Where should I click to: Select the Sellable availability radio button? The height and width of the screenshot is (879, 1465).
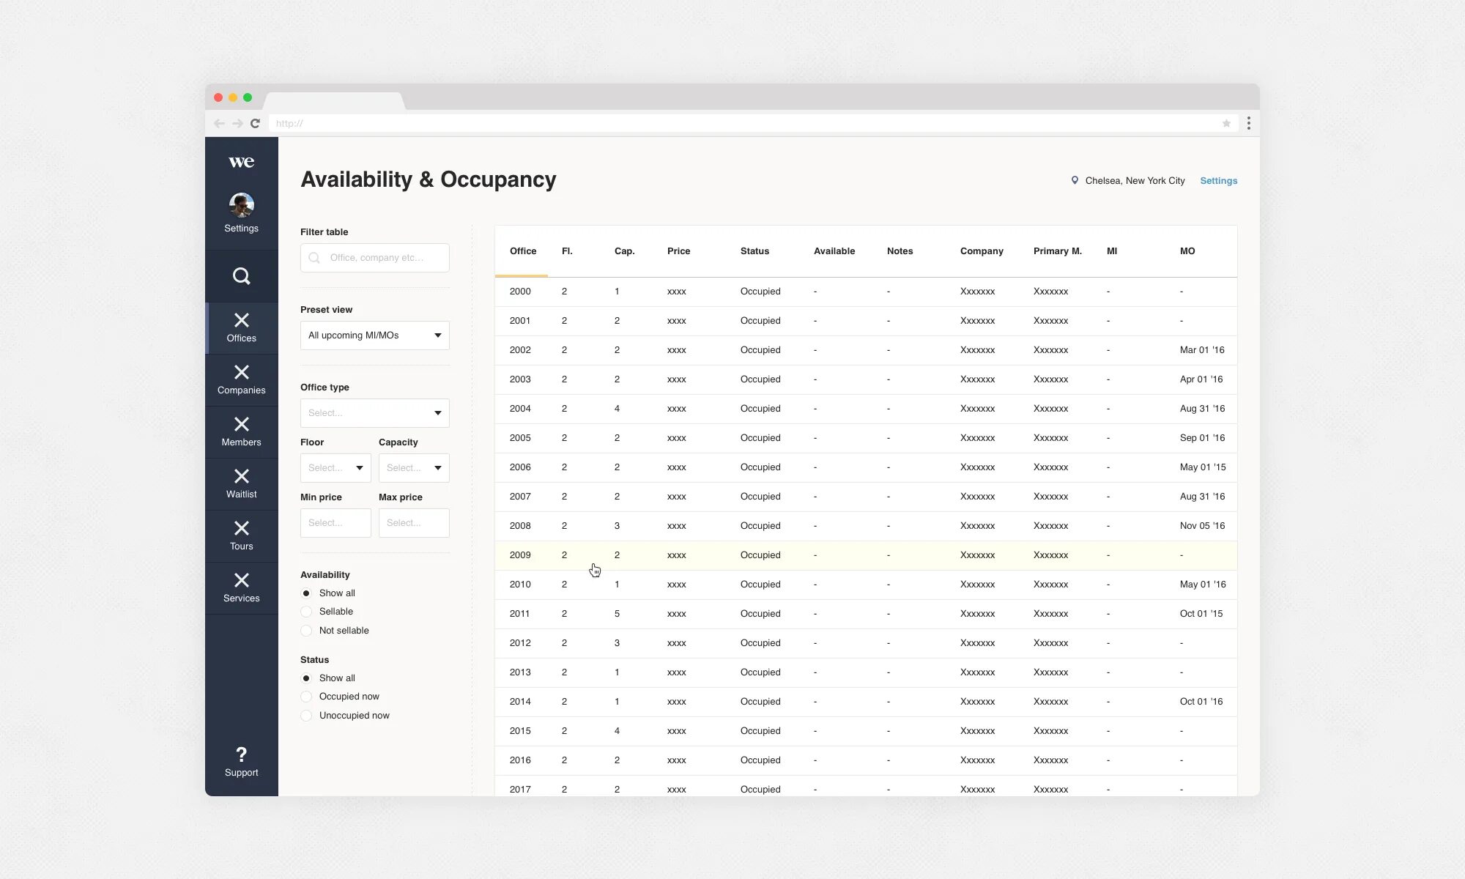[x=306, y=612]
